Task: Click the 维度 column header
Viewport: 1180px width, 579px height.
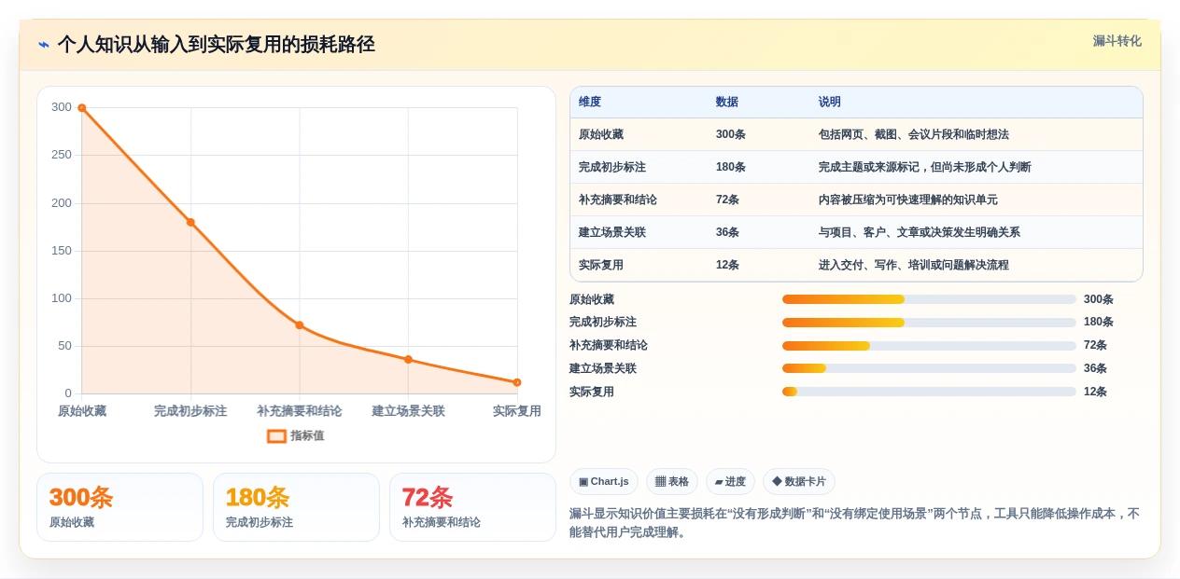Action: (590, 102)
